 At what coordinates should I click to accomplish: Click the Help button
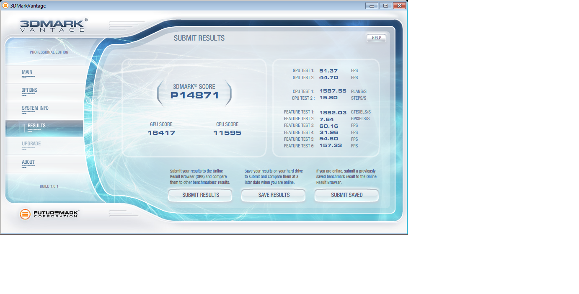point(376,38)
